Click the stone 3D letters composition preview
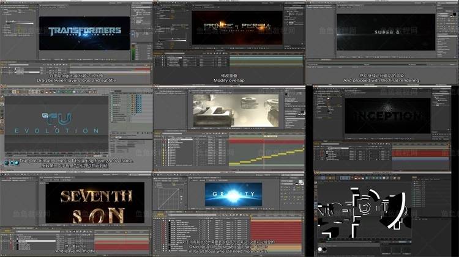459x257 pixels. (236, 110)
